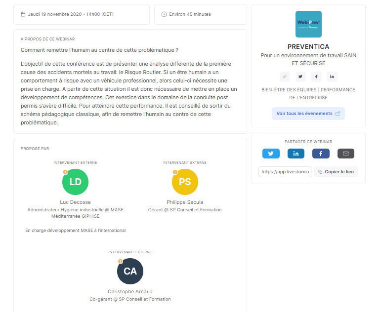The height and width of the screenshot is (312, 380).
Task: Click the Voir tous les événements button
Action: pos(308,114)
